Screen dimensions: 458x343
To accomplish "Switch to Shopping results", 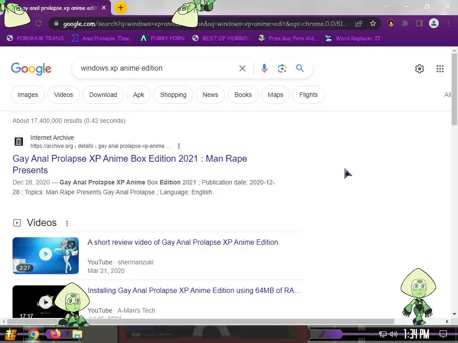I will pyautogui.click(x=173, y=95).
